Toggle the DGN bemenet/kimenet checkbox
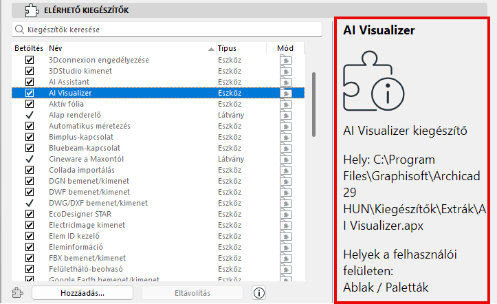Image resolution: width=497 pixels, height=304 pixels. coord(30,181)
